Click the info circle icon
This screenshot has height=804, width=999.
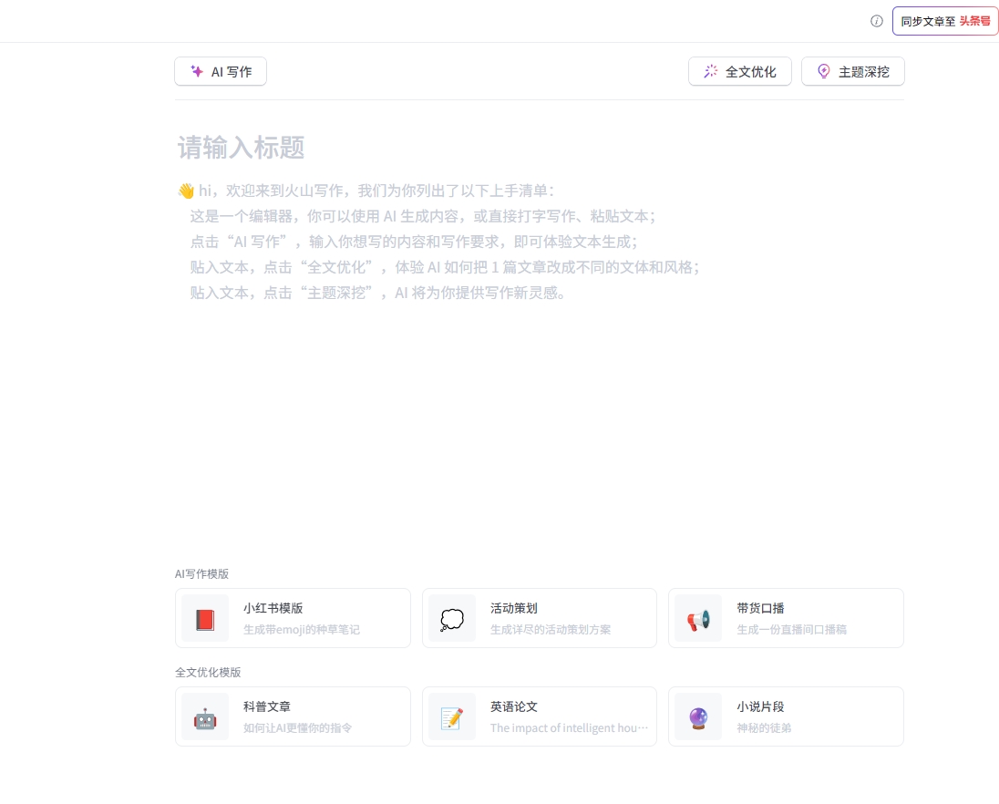click(877, 21)
